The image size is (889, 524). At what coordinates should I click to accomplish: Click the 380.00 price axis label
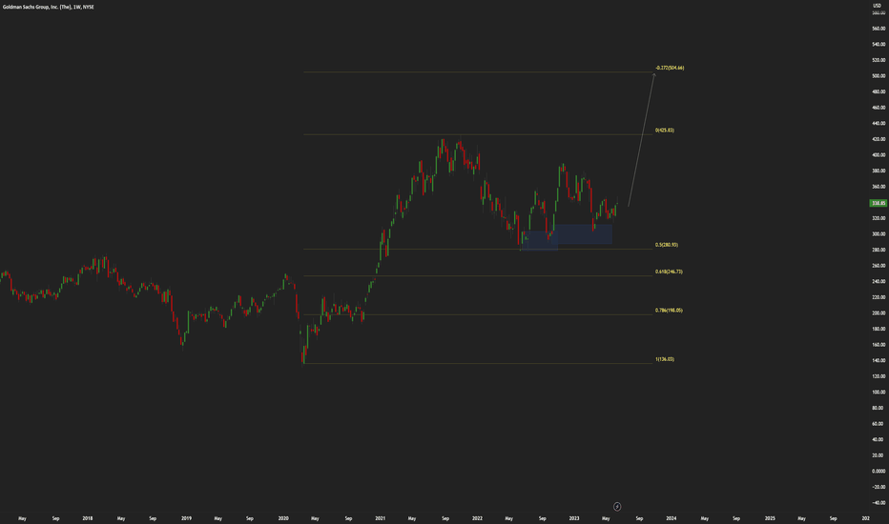[x=879, y=171]
